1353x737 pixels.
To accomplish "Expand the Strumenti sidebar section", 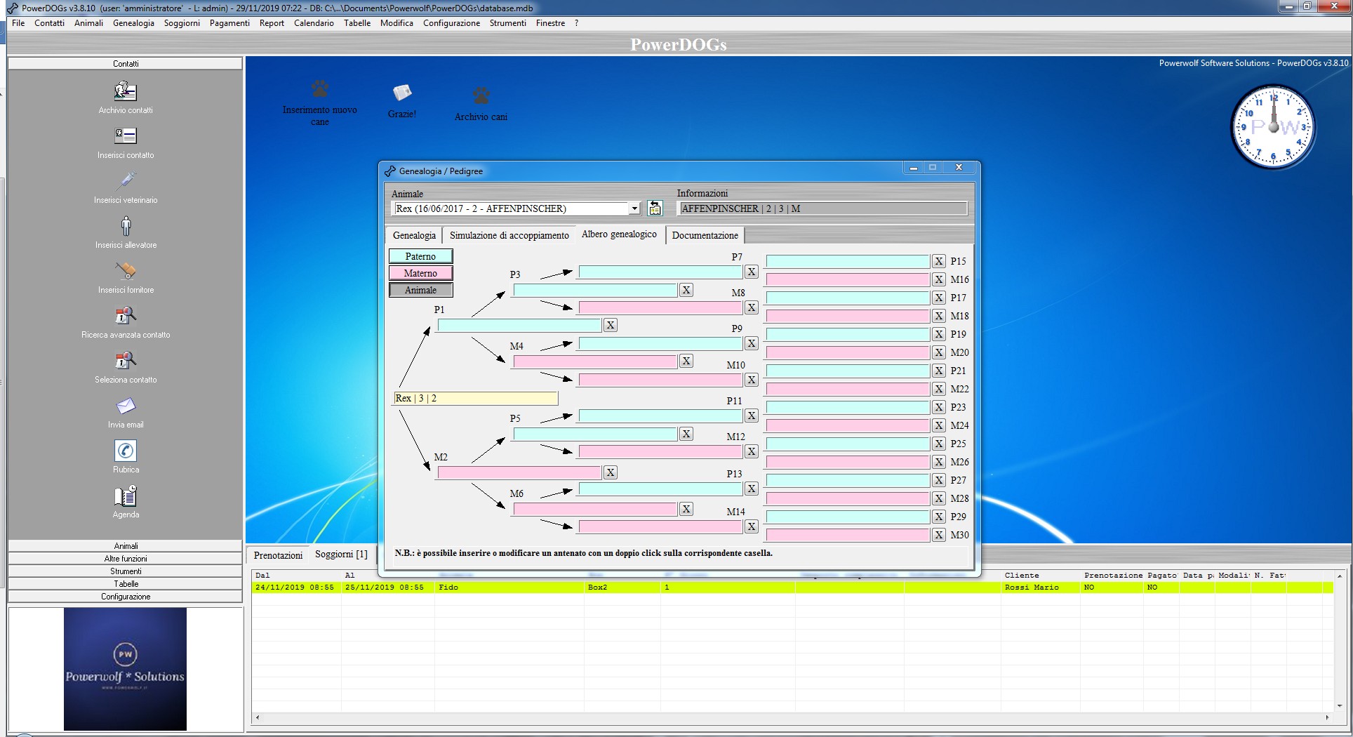I will [126, 571].
